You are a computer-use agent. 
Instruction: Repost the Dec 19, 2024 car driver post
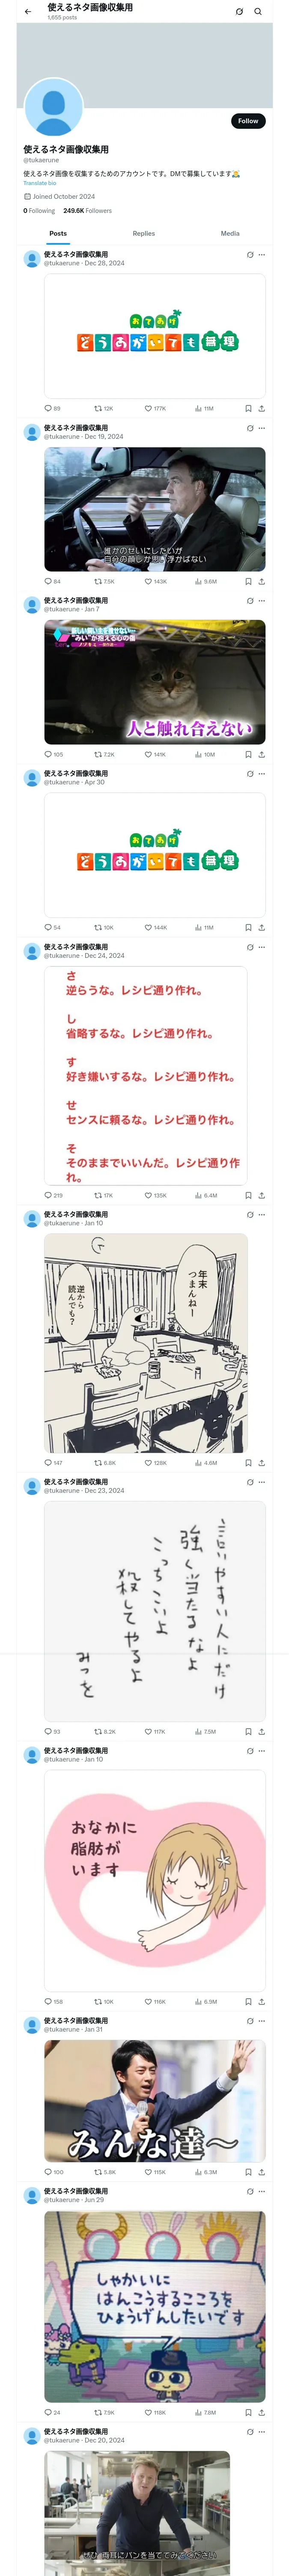click(x=104, y=581)
